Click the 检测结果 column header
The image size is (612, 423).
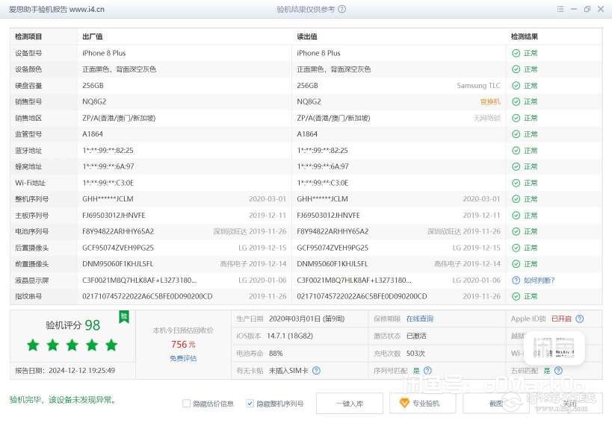(x=524, y=37)
